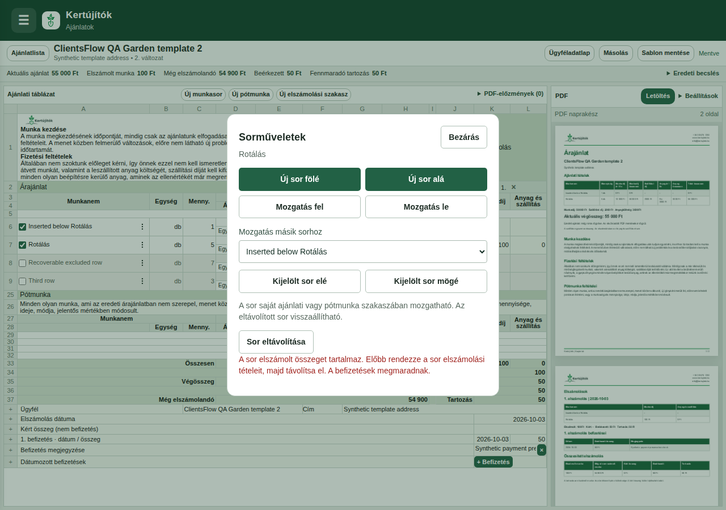
Task: Open row menu for Recoverable excluded row
Action: tap(142, 263)
